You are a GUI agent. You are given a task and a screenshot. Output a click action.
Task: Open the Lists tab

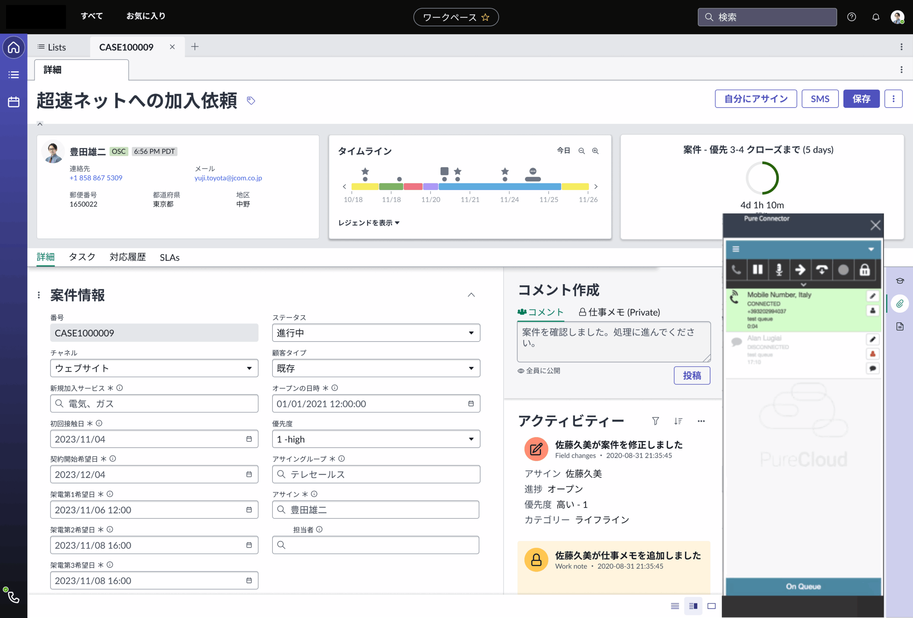coord(52,47)
